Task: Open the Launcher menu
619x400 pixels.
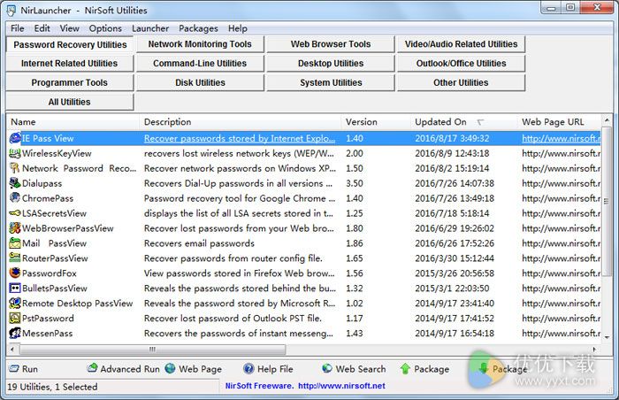Action: [150, 28]
